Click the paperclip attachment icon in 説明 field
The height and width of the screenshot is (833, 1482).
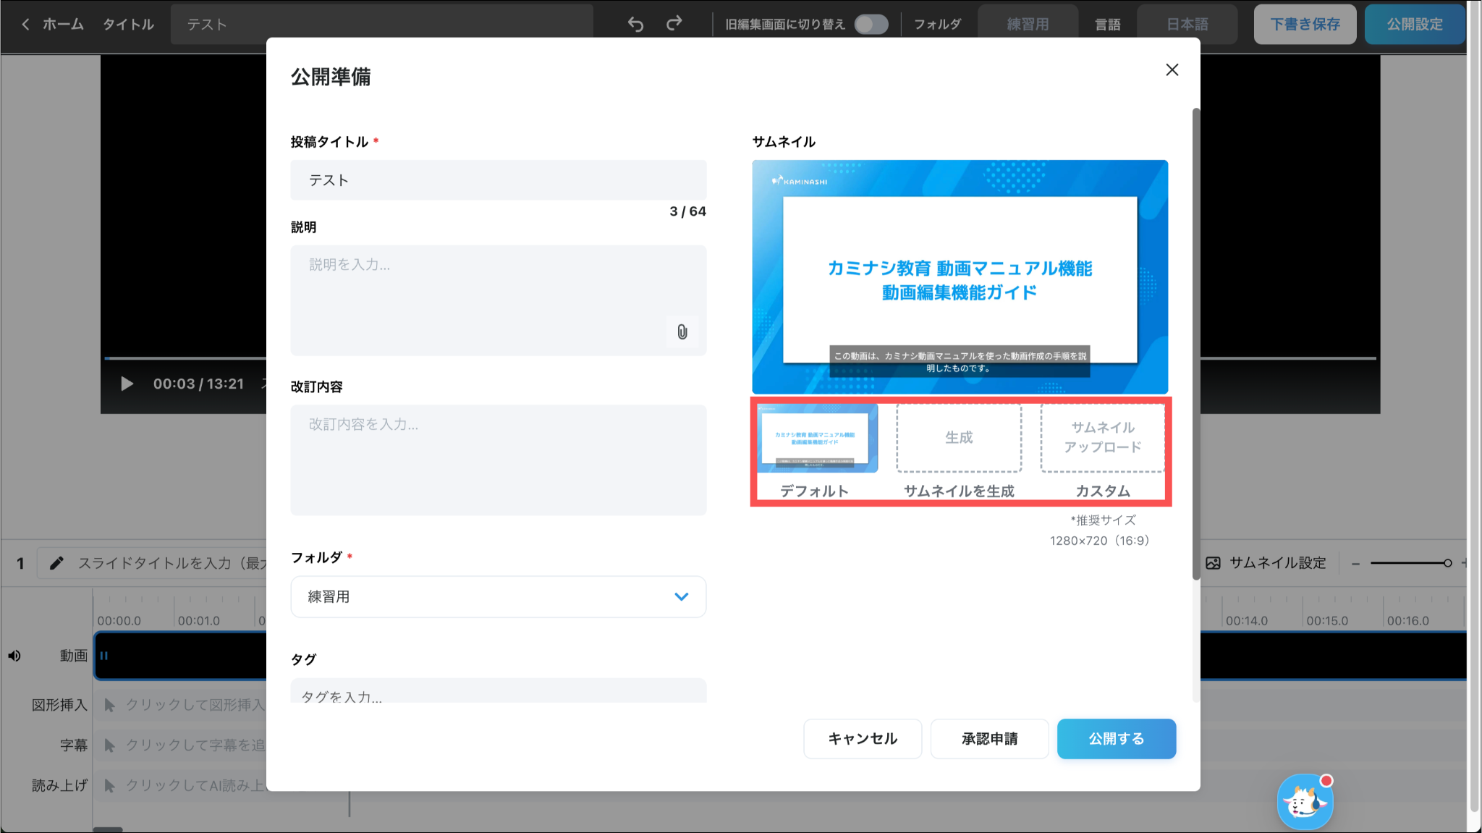coord(682,332)
